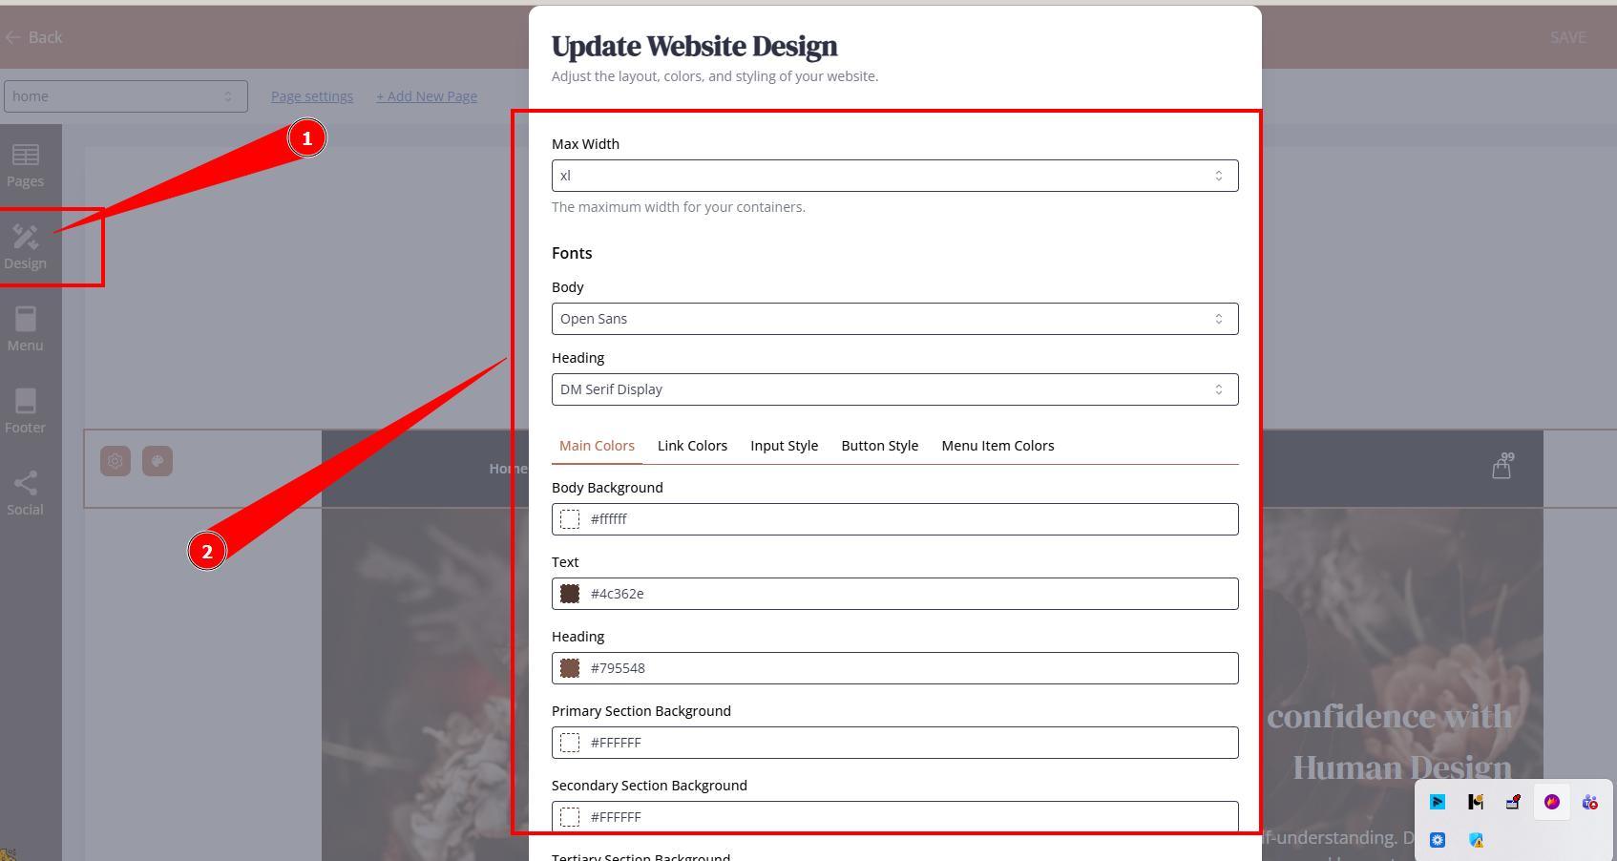Switch to the Link Colors tab

[x=692, y=446]
